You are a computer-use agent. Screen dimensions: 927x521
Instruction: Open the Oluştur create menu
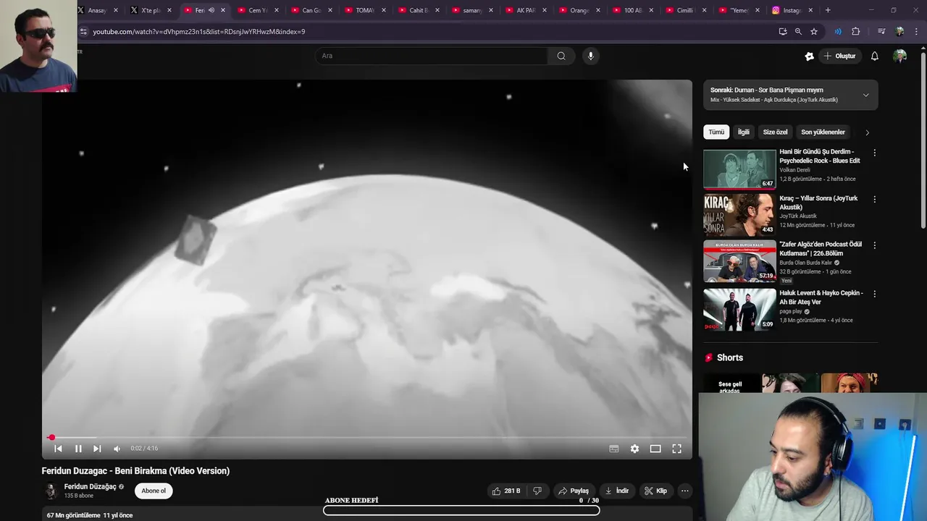tap(839, 56)
